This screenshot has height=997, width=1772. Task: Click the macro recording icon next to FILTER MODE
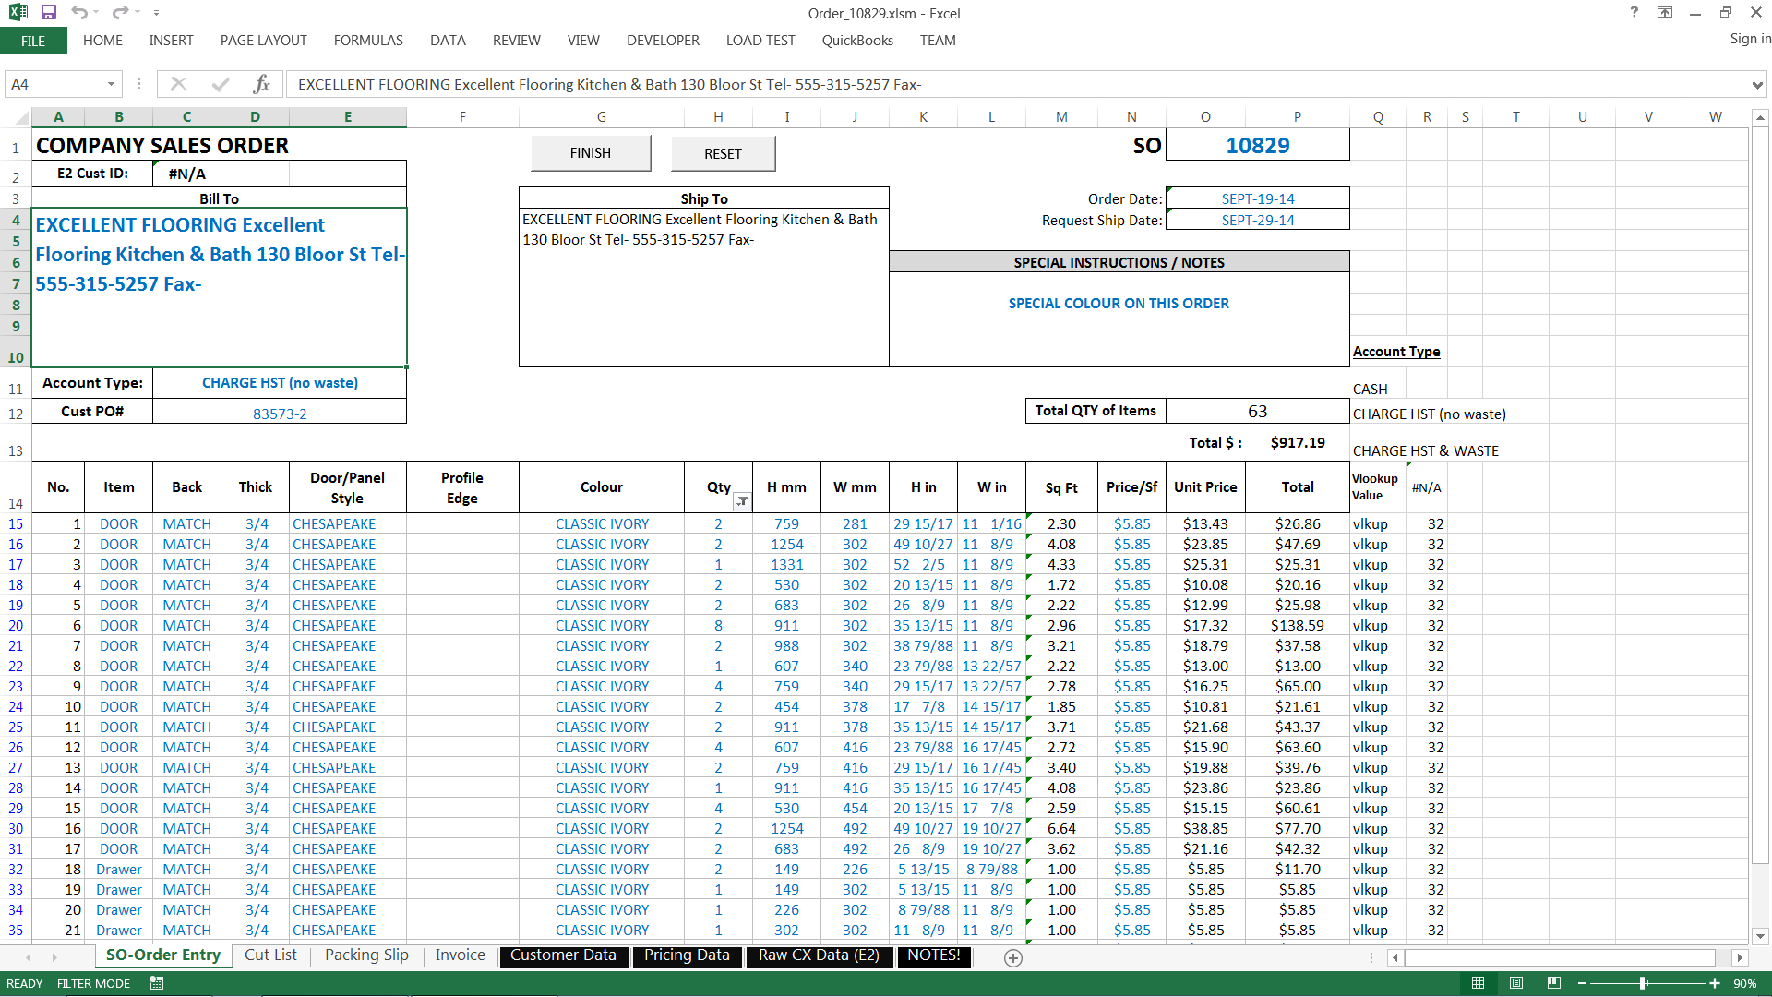click(156, 983)
